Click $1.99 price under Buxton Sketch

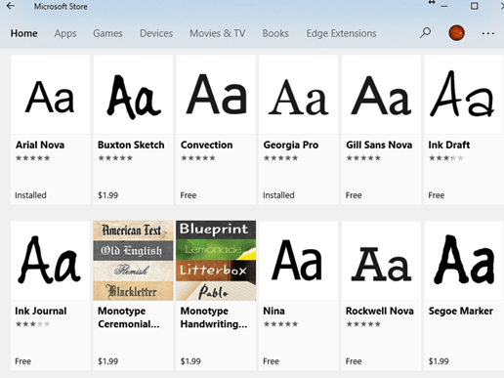click(x=107, y=195)
